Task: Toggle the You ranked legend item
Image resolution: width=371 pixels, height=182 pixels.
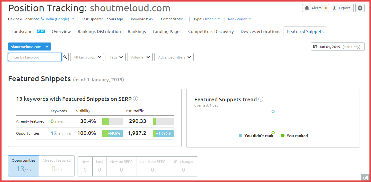Action: click(294, 135)
